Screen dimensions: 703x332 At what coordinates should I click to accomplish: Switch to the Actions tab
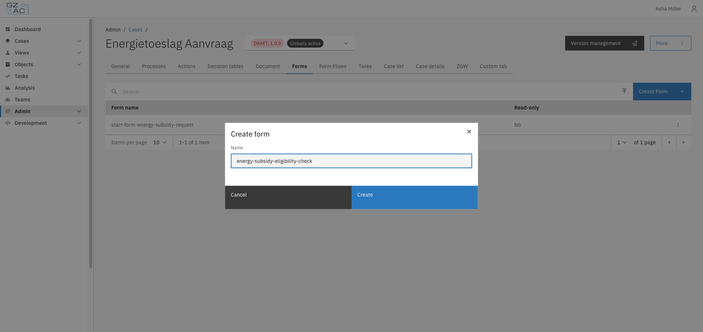pos(187,66)
